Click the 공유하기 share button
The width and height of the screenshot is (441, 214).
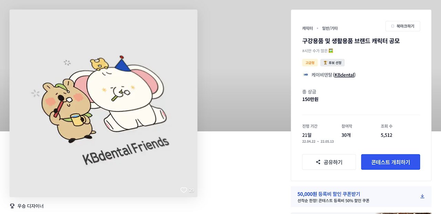[329, 162]
